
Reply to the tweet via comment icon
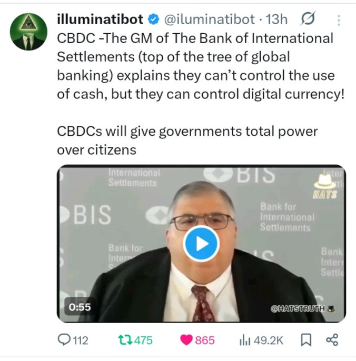tap(64, 340)
